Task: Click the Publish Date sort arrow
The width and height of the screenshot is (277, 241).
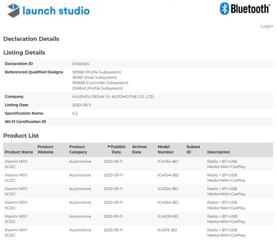Action: click(109, 147)
